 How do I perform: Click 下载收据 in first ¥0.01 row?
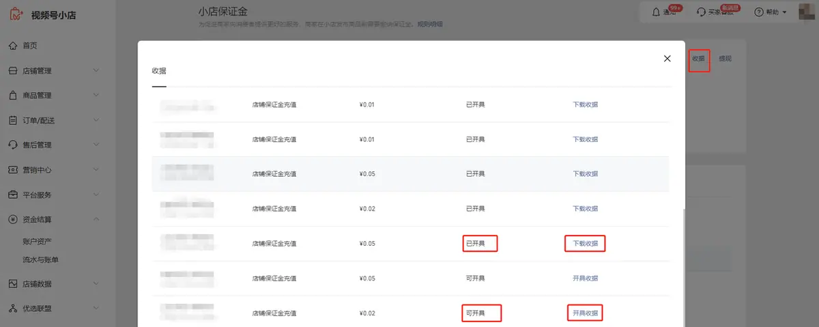[585, 105]
